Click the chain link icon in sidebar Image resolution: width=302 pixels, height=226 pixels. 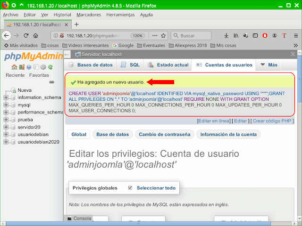51,82
